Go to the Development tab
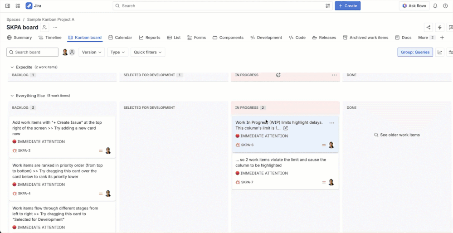453x233 pixels. click(266, 38)
